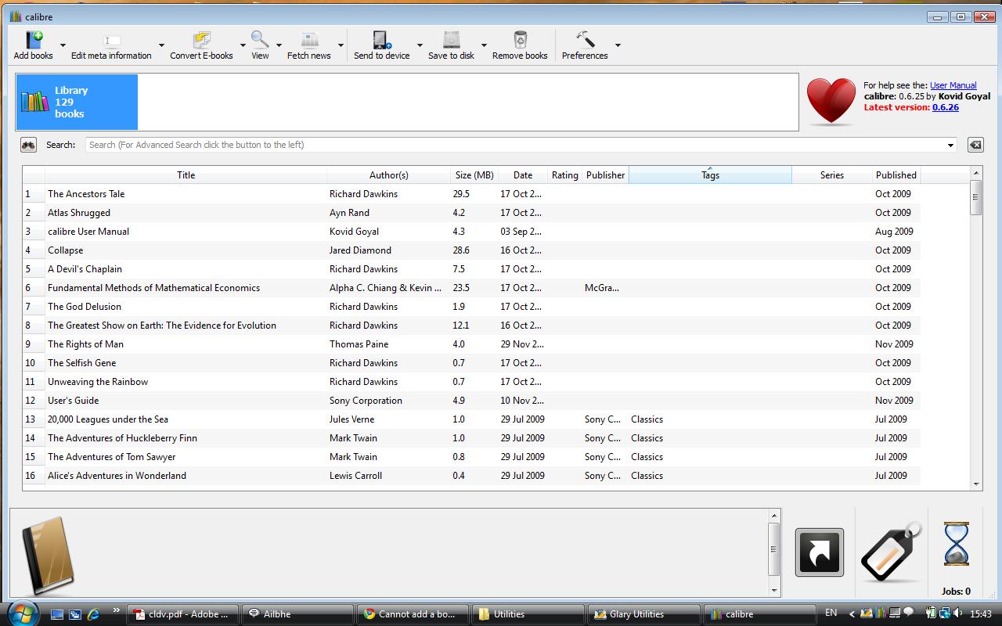Launch Internet Explorer from quick launch
1002x626 pixels.
pyautogui.click(x=94, y=614)
